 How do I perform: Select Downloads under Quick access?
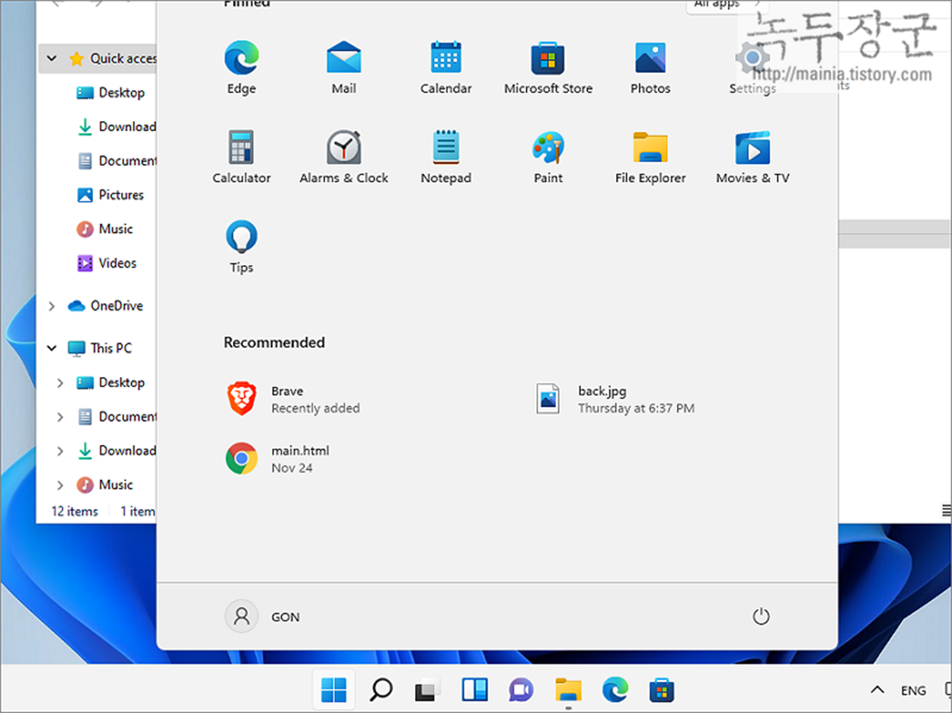pyautogui.click(x=116, y=127)
